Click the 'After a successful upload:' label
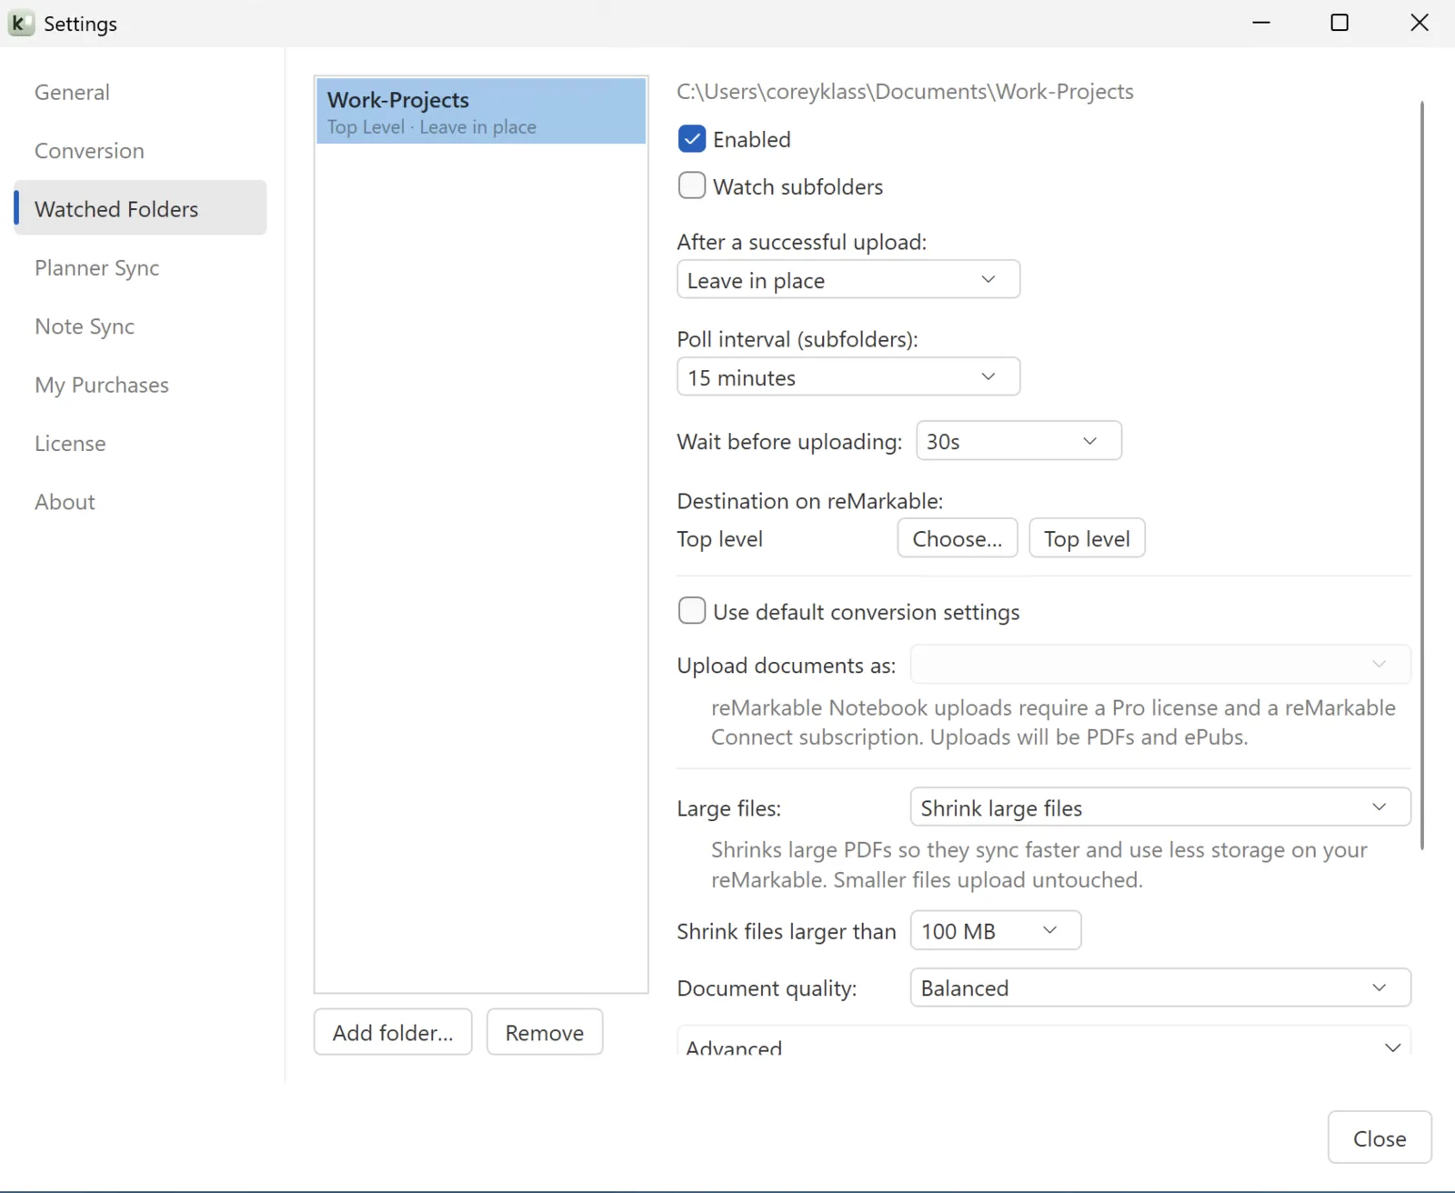This screenshot has width=1455, height=1193. pyautogui.click(x=802, y=242)
